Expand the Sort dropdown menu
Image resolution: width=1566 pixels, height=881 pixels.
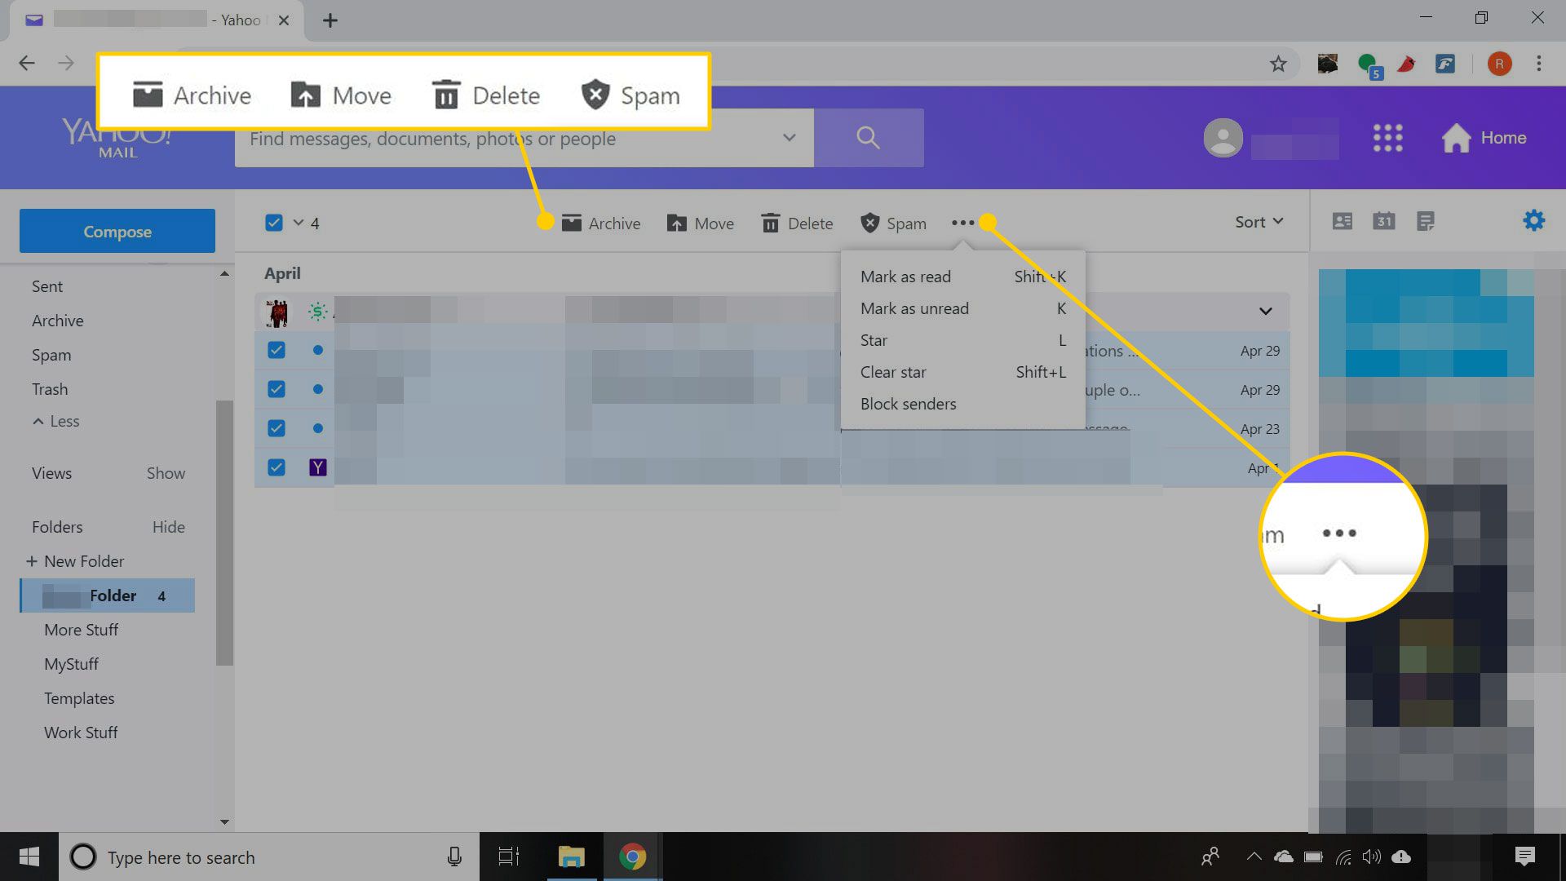(1259, 222)
